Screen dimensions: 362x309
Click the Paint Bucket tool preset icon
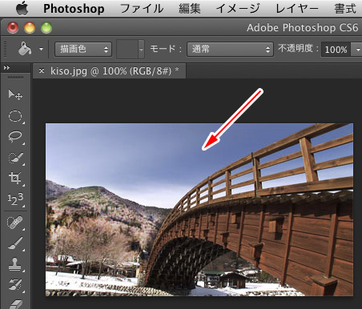click(25, 49)
